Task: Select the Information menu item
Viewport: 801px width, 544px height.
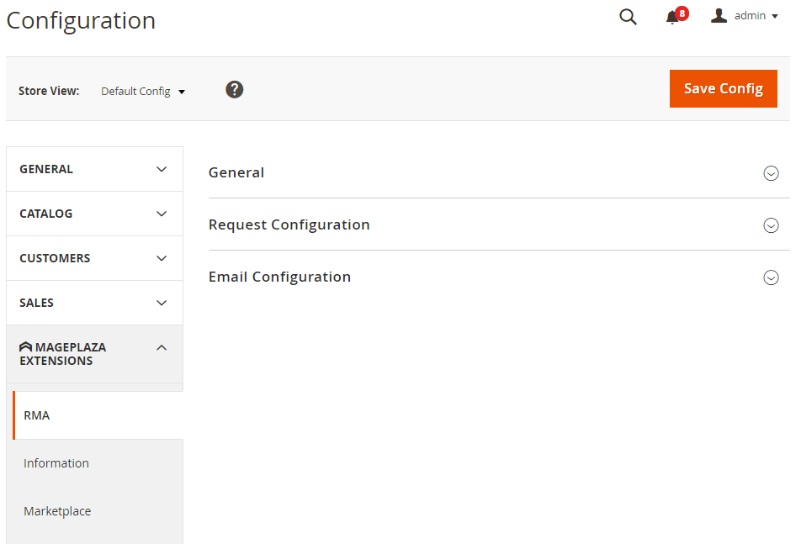Action: coord(56,463)
